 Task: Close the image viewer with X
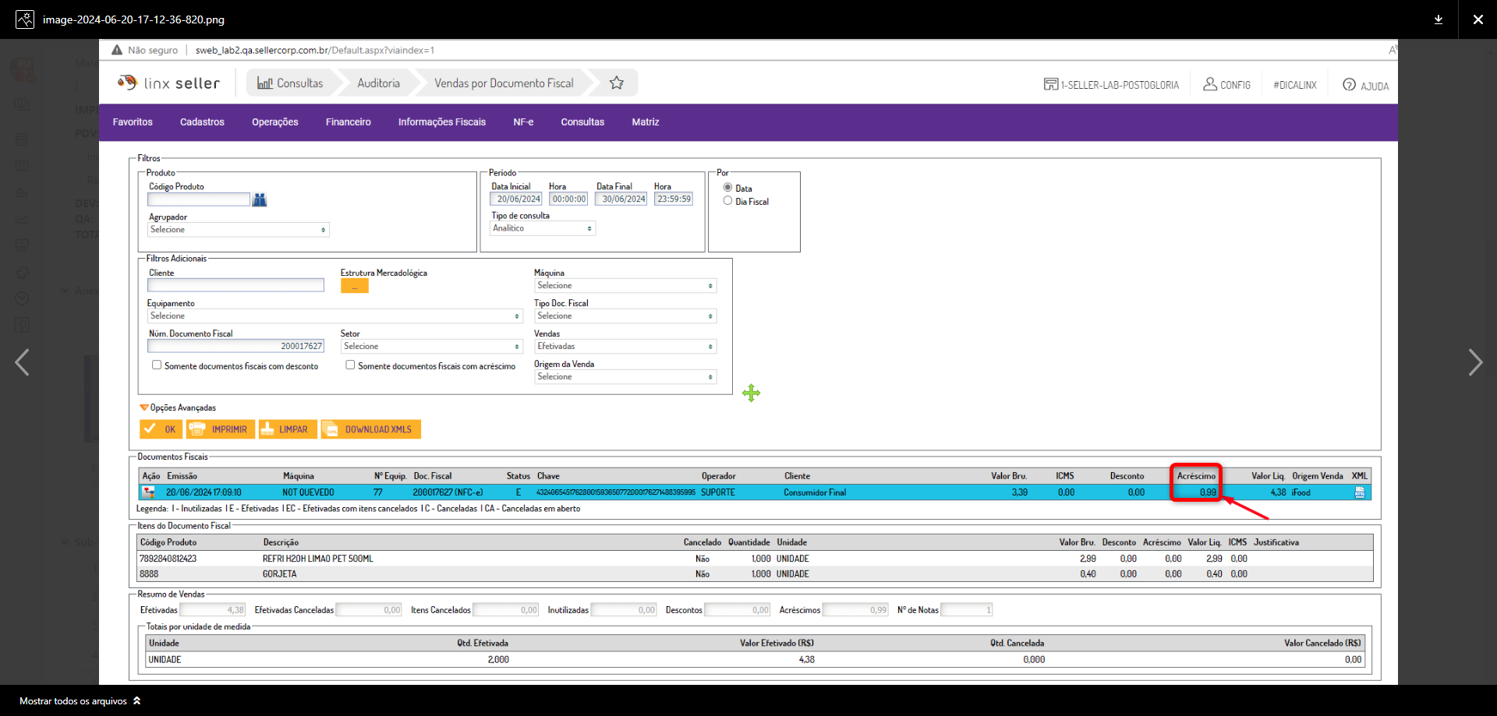tap(1478, 19)
